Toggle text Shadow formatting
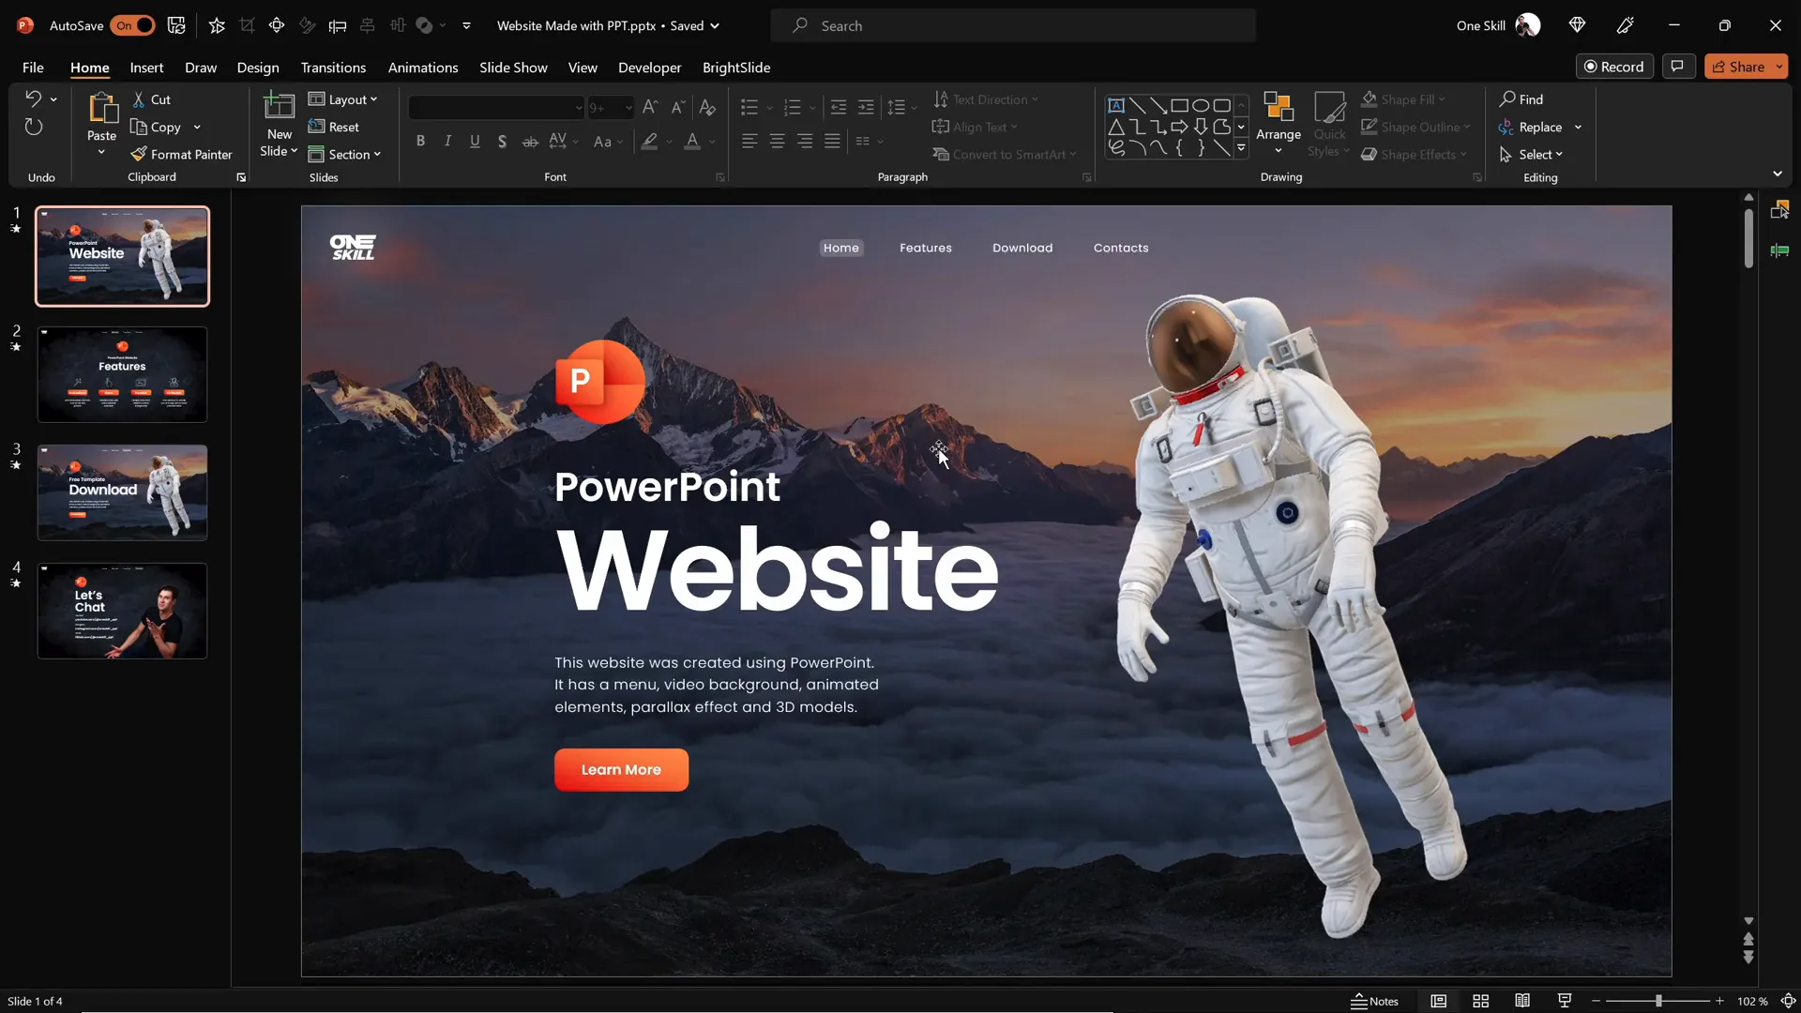1801x1013 pixels. pos(502,141)
